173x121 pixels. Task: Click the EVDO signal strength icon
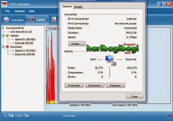[26, 115]
